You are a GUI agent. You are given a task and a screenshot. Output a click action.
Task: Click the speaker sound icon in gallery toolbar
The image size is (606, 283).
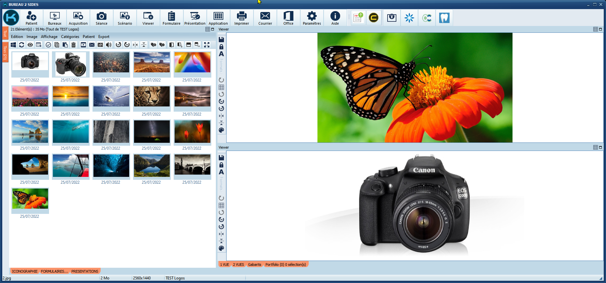109,45
